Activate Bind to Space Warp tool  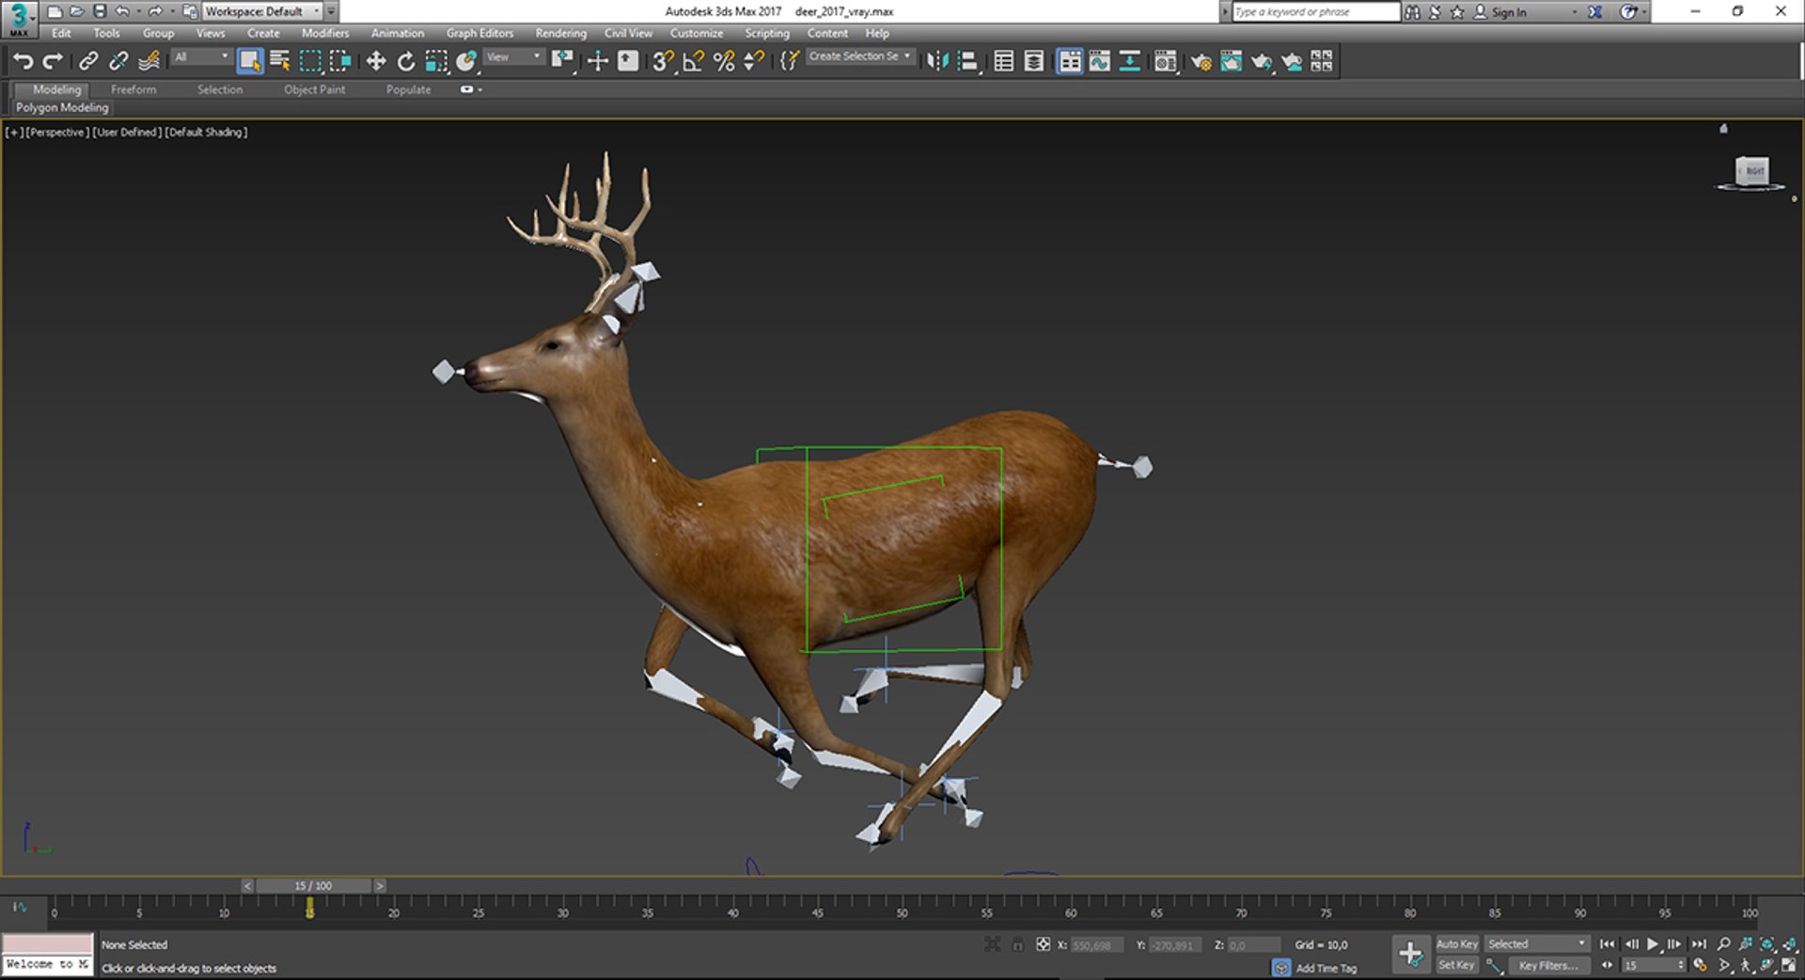click(149, 61)
